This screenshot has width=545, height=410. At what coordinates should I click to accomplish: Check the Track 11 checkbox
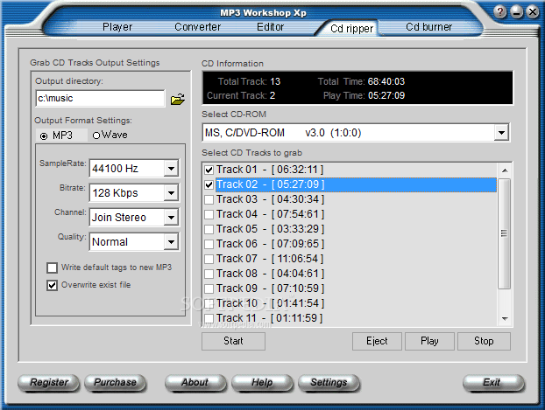tap(209, 318)
